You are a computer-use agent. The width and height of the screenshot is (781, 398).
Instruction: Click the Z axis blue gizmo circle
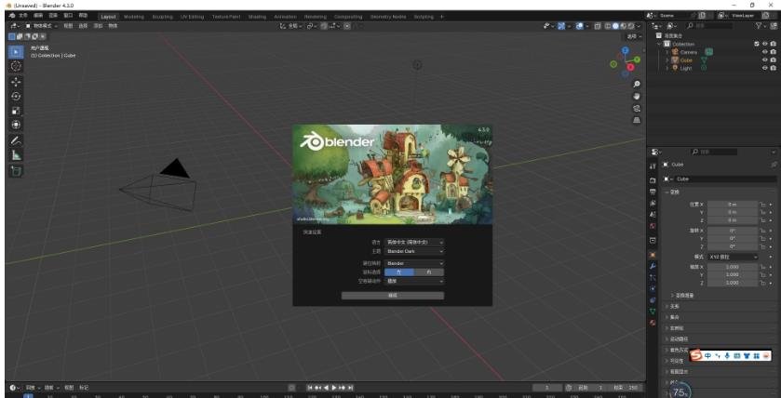[x=626, y=50]
